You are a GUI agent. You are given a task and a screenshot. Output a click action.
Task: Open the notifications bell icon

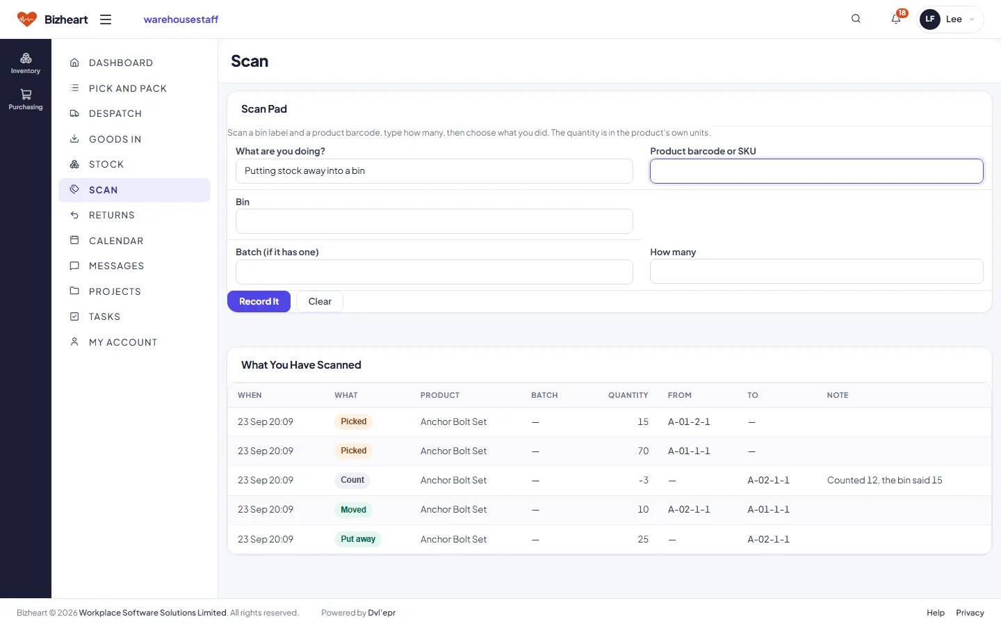(896, 19)
